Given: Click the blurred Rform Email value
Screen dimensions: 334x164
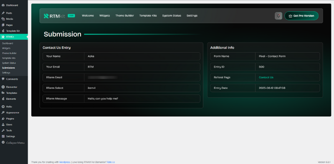Looking at the screenshot, I should pyautogui.click(x=103, y=77).
